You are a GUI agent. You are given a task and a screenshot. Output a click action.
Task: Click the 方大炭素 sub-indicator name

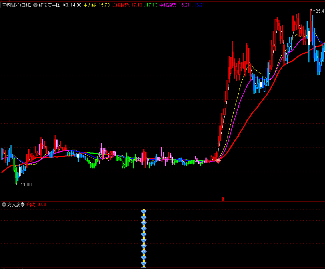16,204
